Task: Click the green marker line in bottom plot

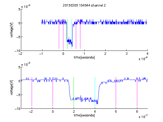Action: [x=74, y=92]
